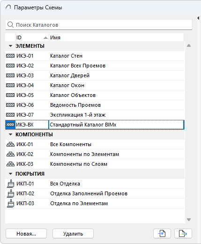Create a scheme with Новая... button
The height and width of the screenshot is (244, 201).
pyautogui.click(x=26, y=234)
